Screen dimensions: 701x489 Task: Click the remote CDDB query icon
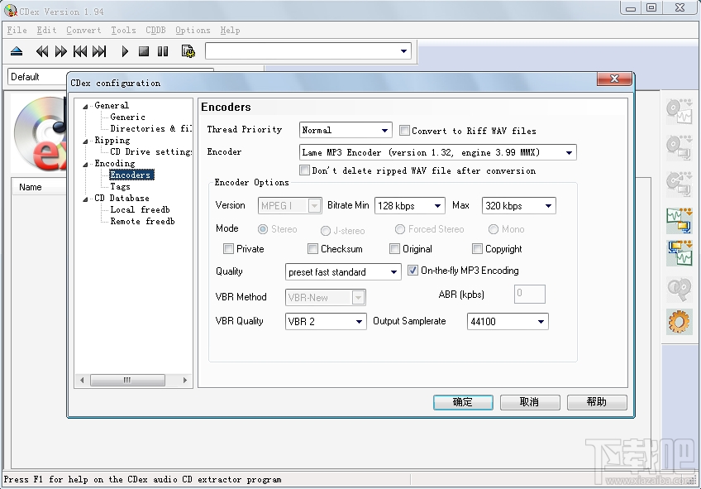point(680,289)
